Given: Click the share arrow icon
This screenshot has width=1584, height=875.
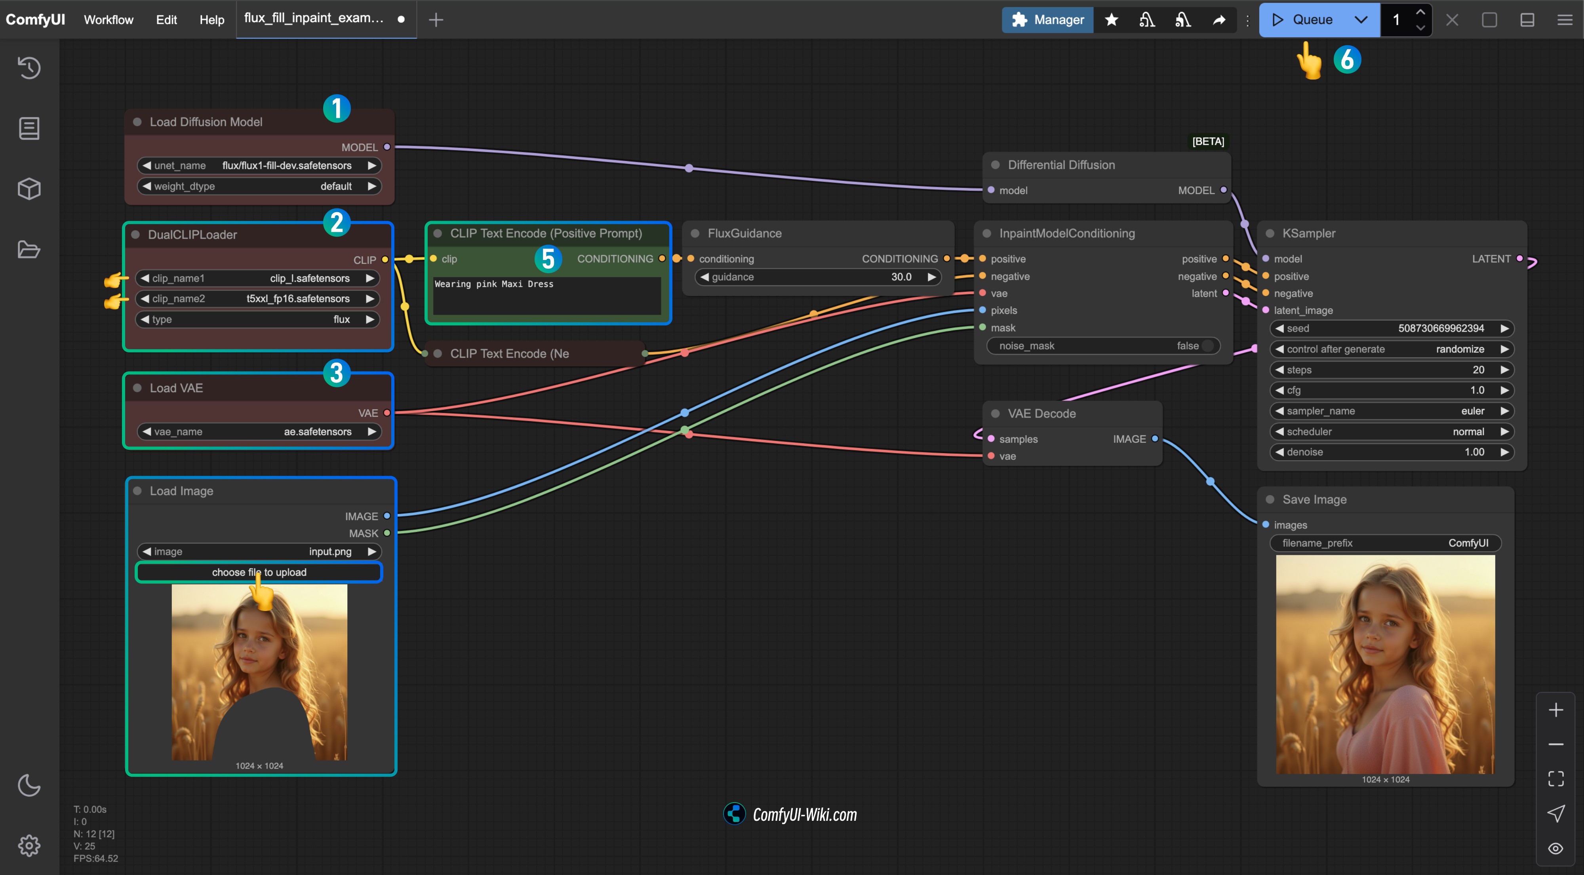Looking at the screenshot, I should [1219, 20].
